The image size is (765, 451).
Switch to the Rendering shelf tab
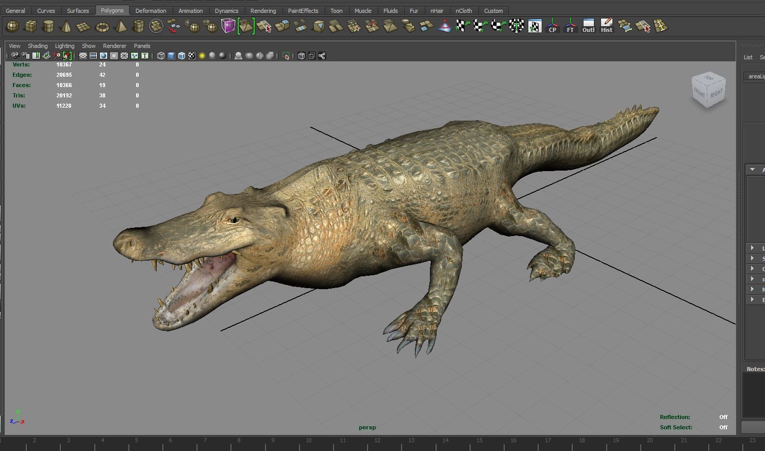coord(263,10)
